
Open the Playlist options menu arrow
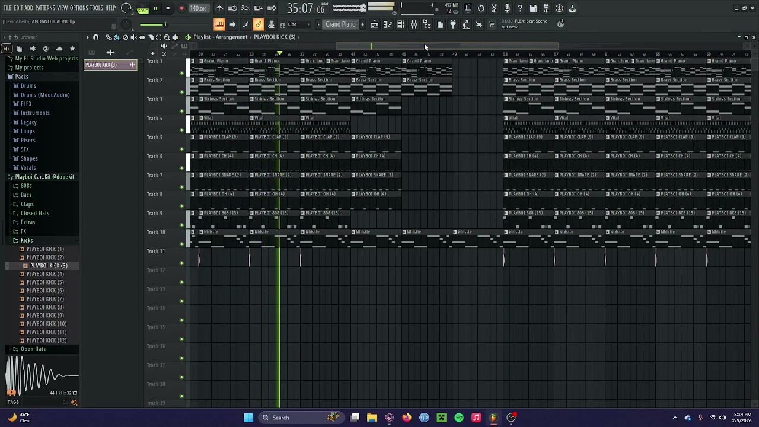(87, 37)
